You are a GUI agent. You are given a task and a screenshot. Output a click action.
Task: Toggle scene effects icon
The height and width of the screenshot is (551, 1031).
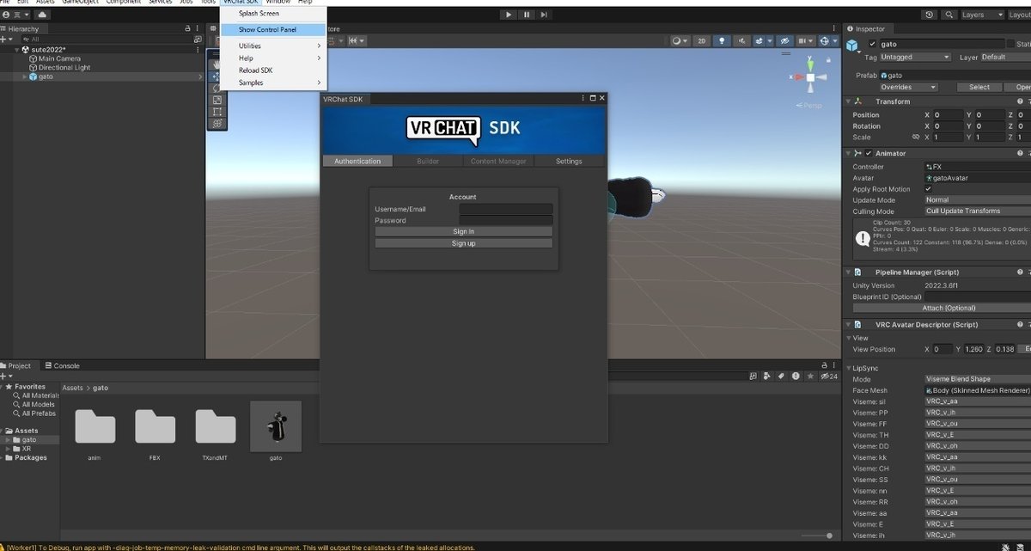[x=761, y=40]
